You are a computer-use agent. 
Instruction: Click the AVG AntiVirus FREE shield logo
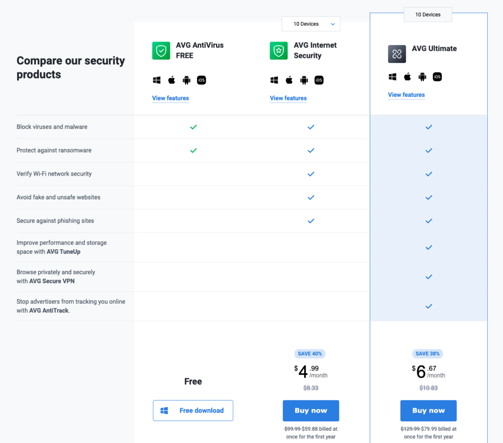click(x=161, y=51)
